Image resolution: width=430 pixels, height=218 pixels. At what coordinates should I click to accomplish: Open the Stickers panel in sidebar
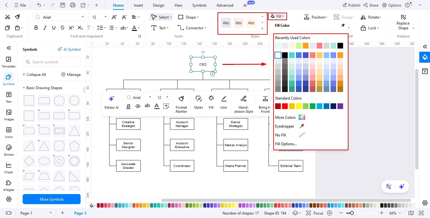coord(8,150)
